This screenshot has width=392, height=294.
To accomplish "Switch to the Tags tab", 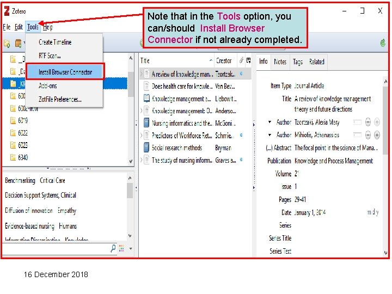I will [297, 62].
